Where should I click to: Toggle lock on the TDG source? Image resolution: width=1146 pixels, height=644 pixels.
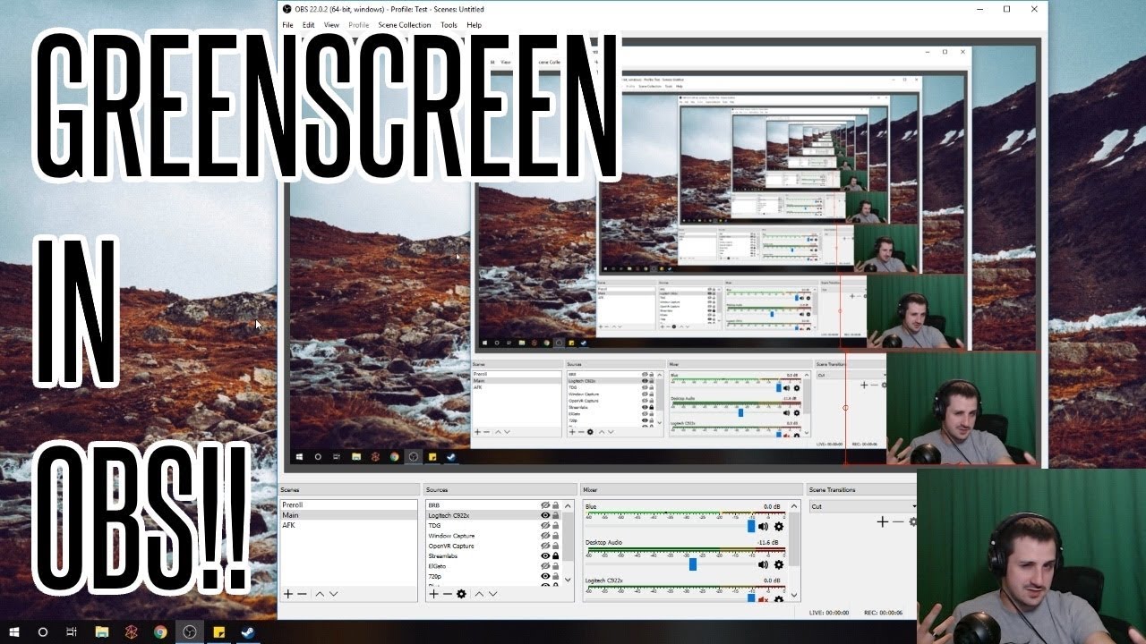[555, 525]
